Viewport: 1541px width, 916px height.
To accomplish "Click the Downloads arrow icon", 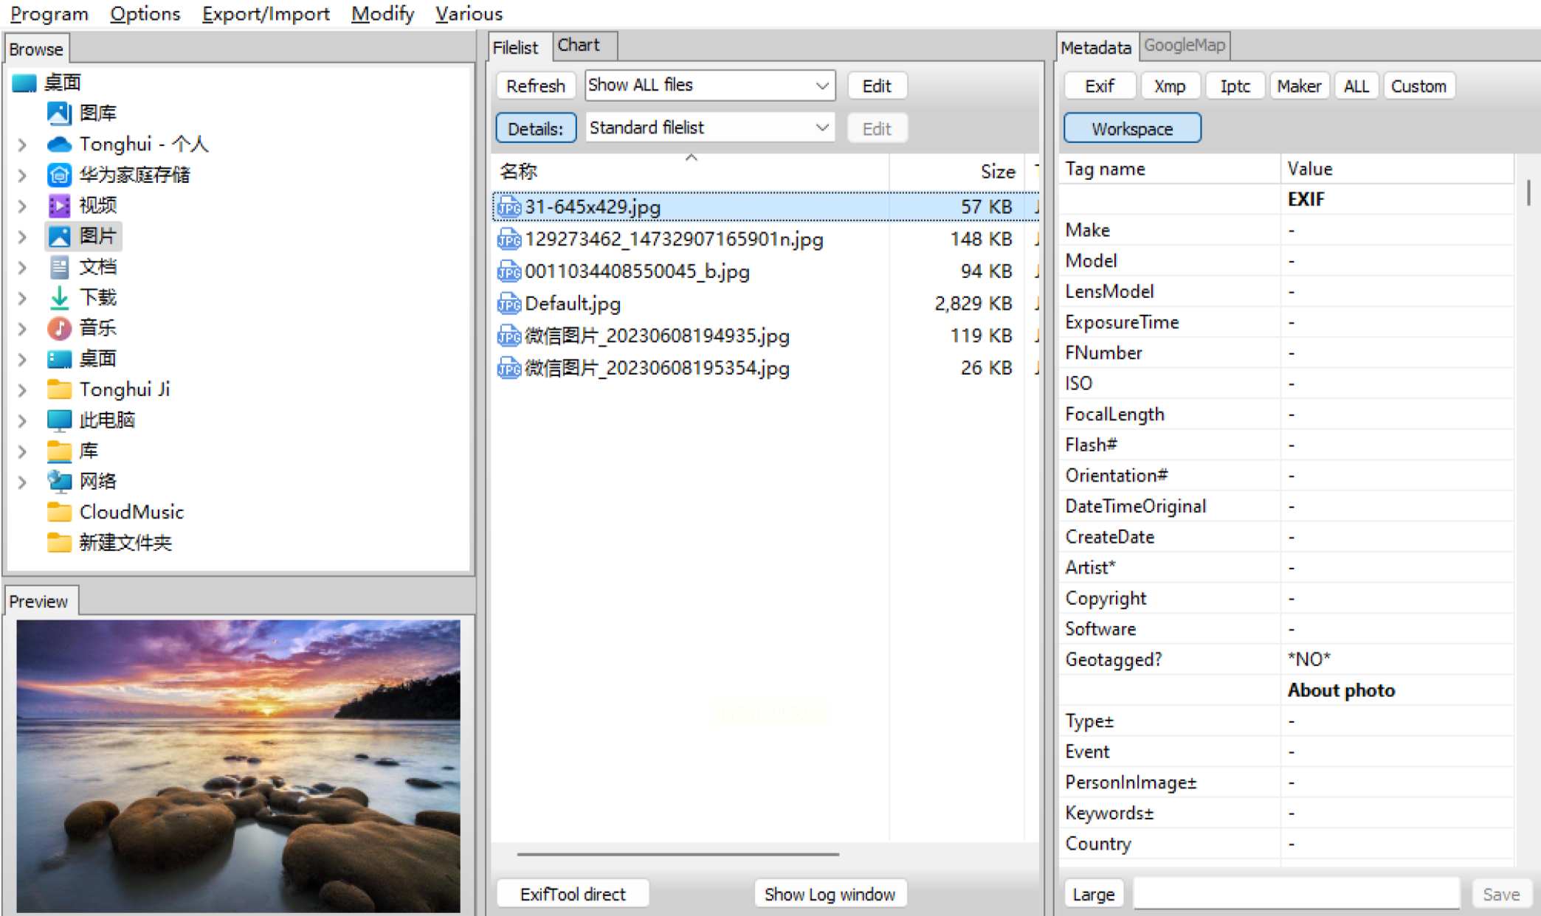I will (59, 297).
